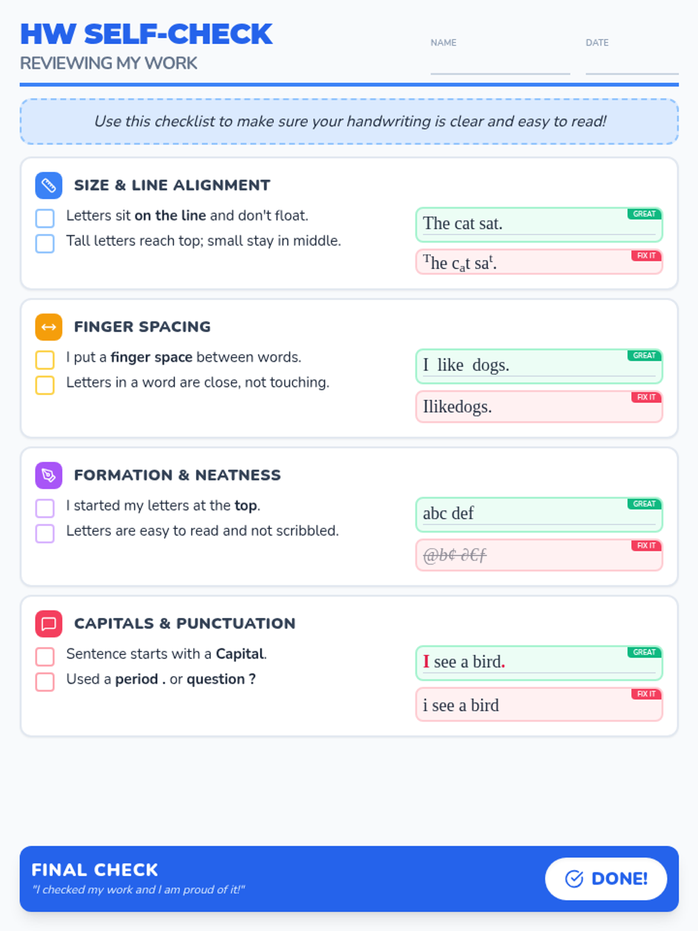Click the DATE input line

click(632, 63)
